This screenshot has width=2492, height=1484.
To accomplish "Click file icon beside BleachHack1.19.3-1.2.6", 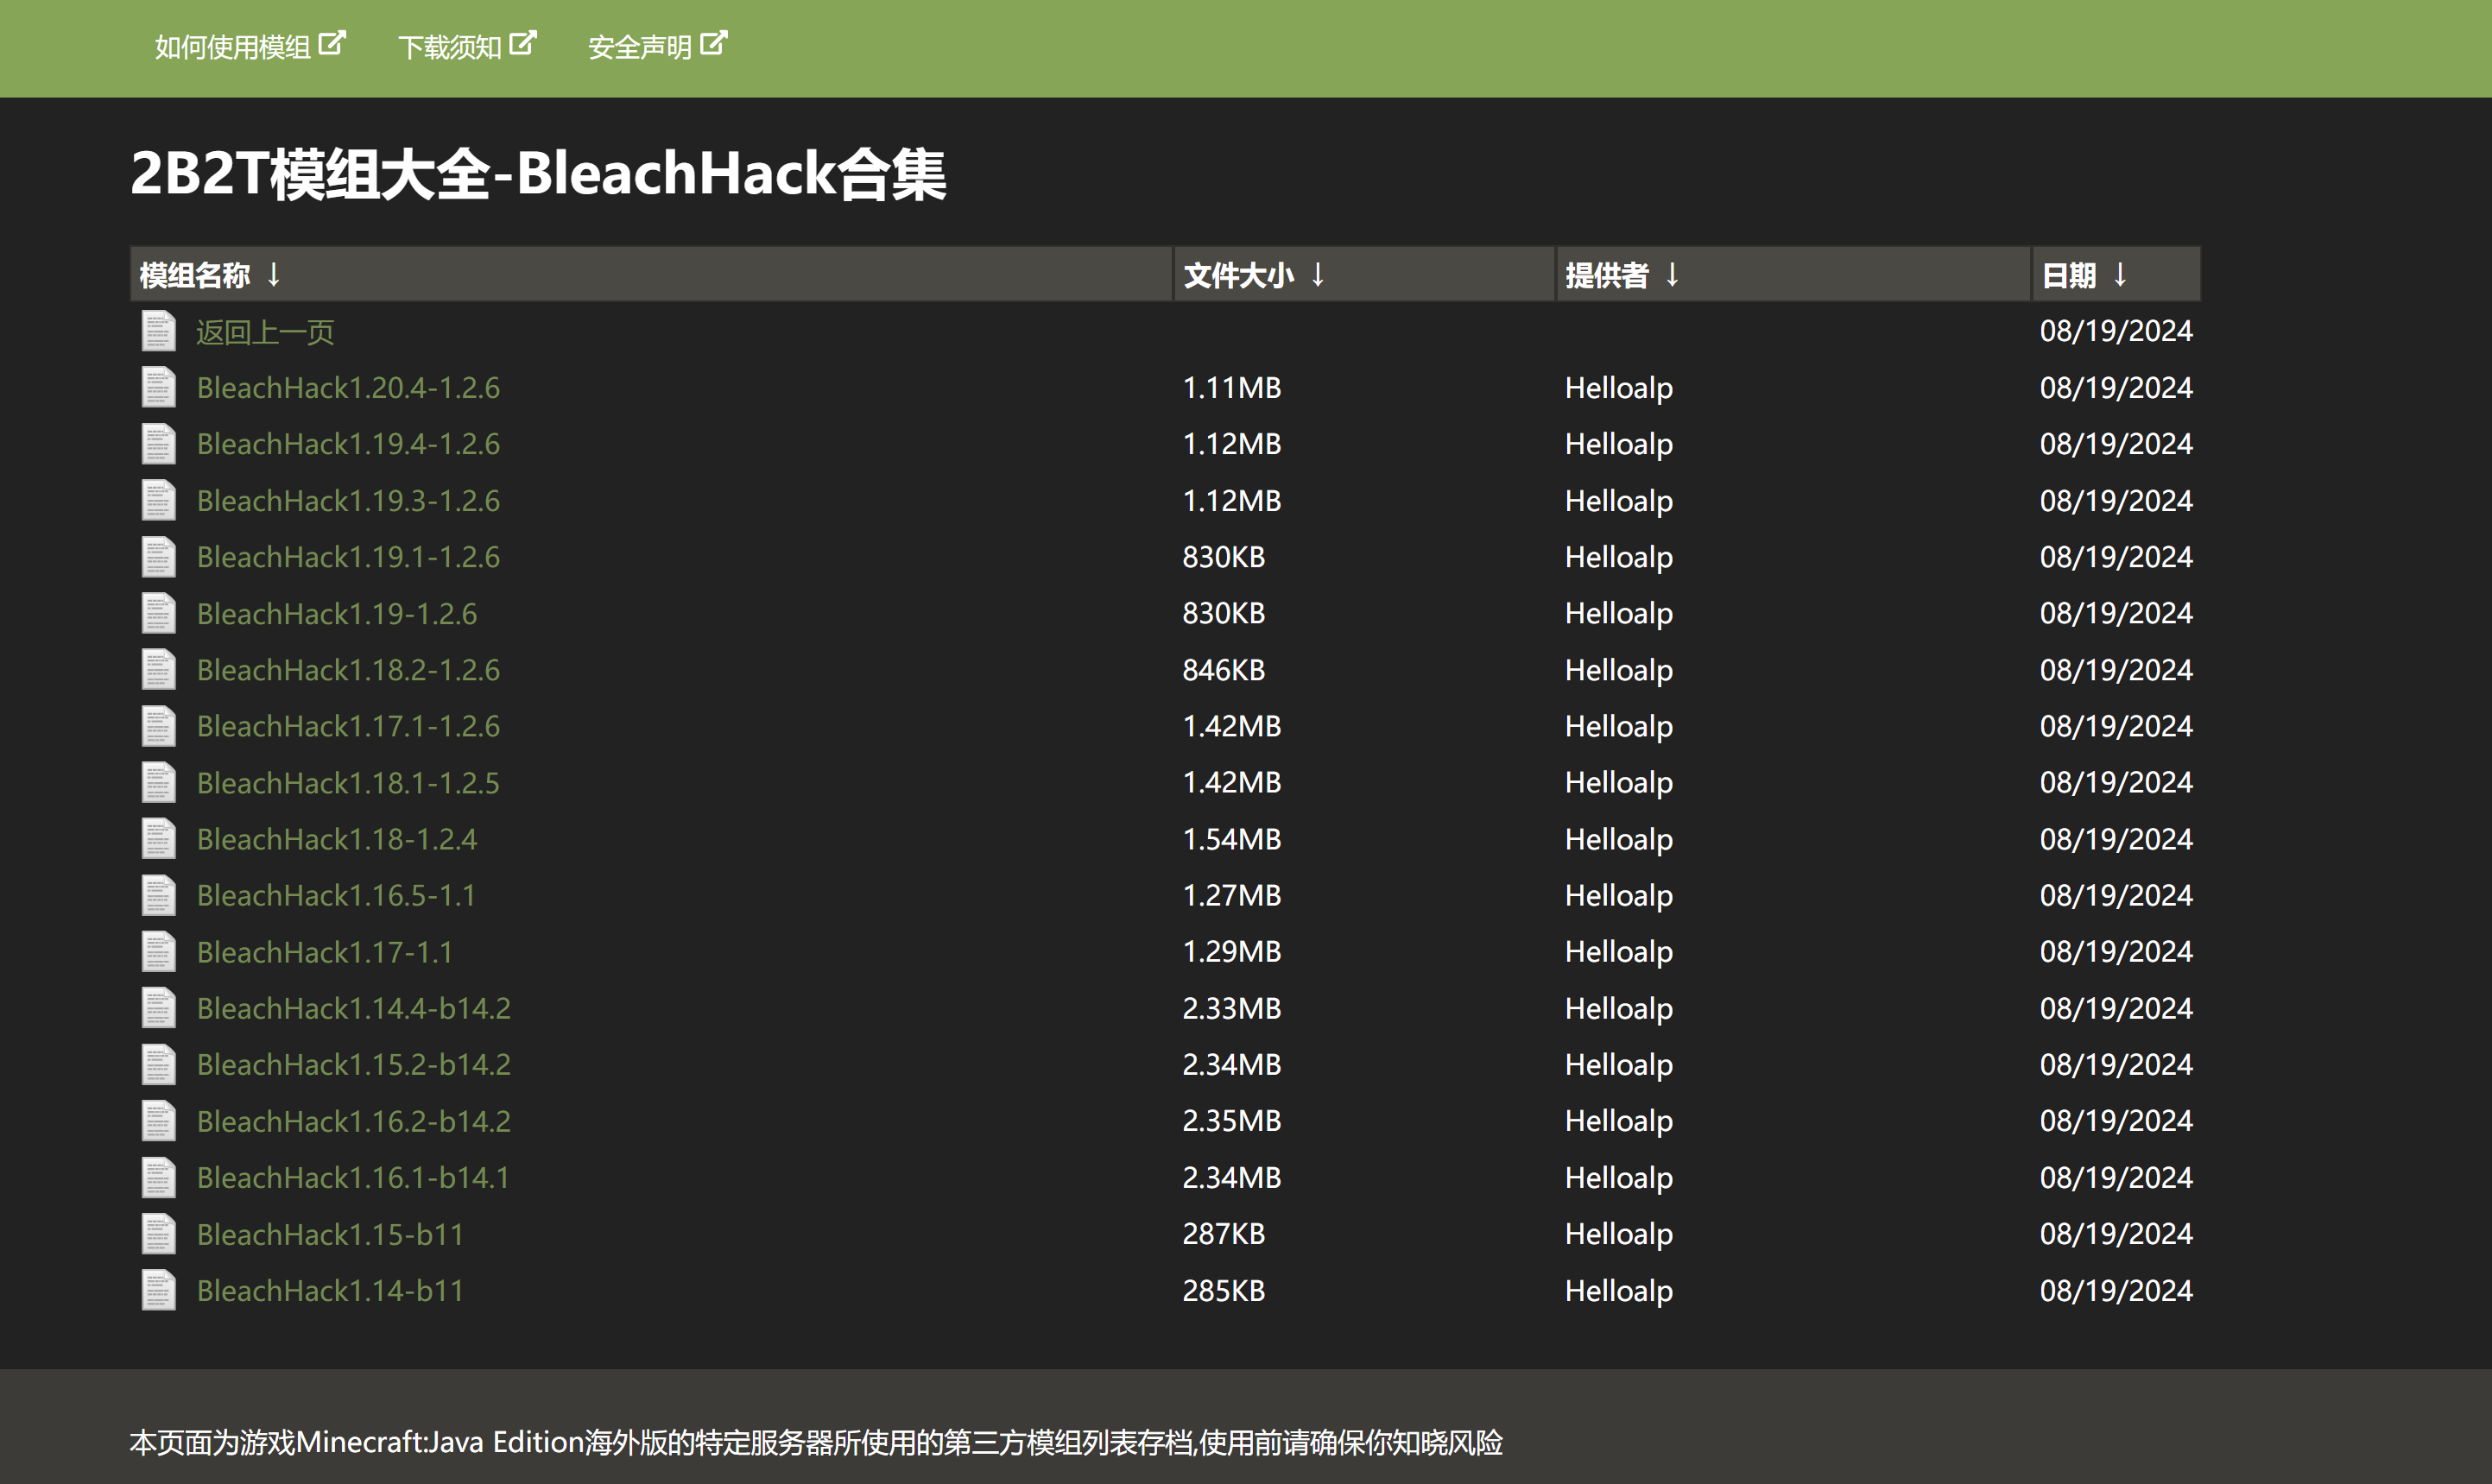I will click(158, 500).
